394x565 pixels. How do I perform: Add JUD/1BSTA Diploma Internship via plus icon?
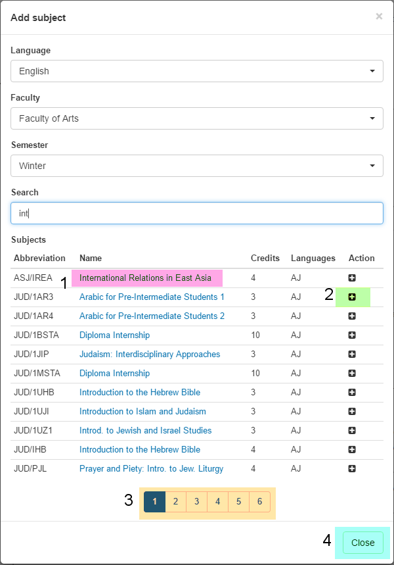click(x=352, y=335)
